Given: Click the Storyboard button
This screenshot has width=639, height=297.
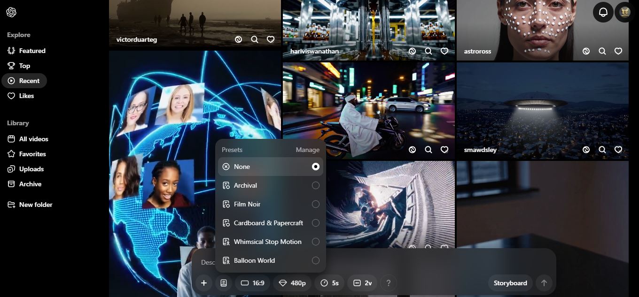Looking at the screenshot, I should coord(510,283).
